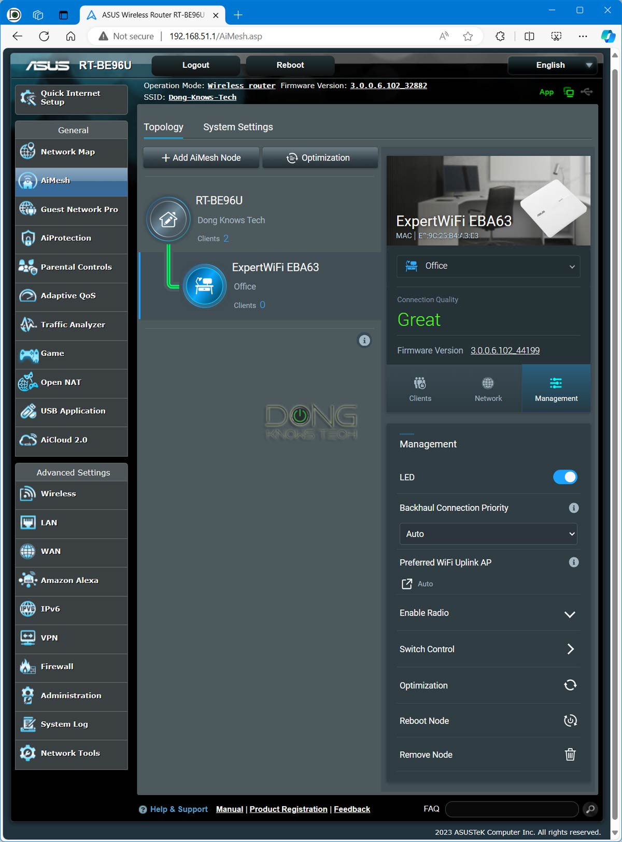Click the Dong-Knows-Tech SSID link

[x=202, y=97]
